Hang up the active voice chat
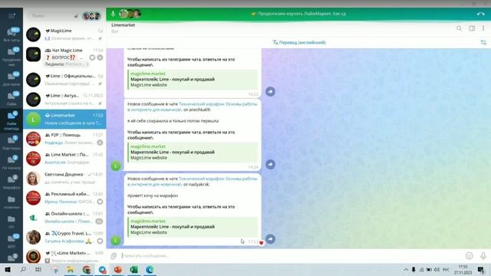 pos(481,14)
